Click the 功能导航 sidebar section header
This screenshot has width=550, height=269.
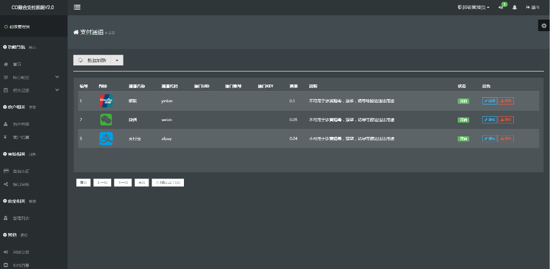click(16, 47)
